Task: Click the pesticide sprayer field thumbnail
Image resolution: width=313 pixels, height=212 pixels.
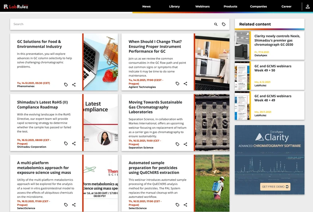Action: [212, 183]
